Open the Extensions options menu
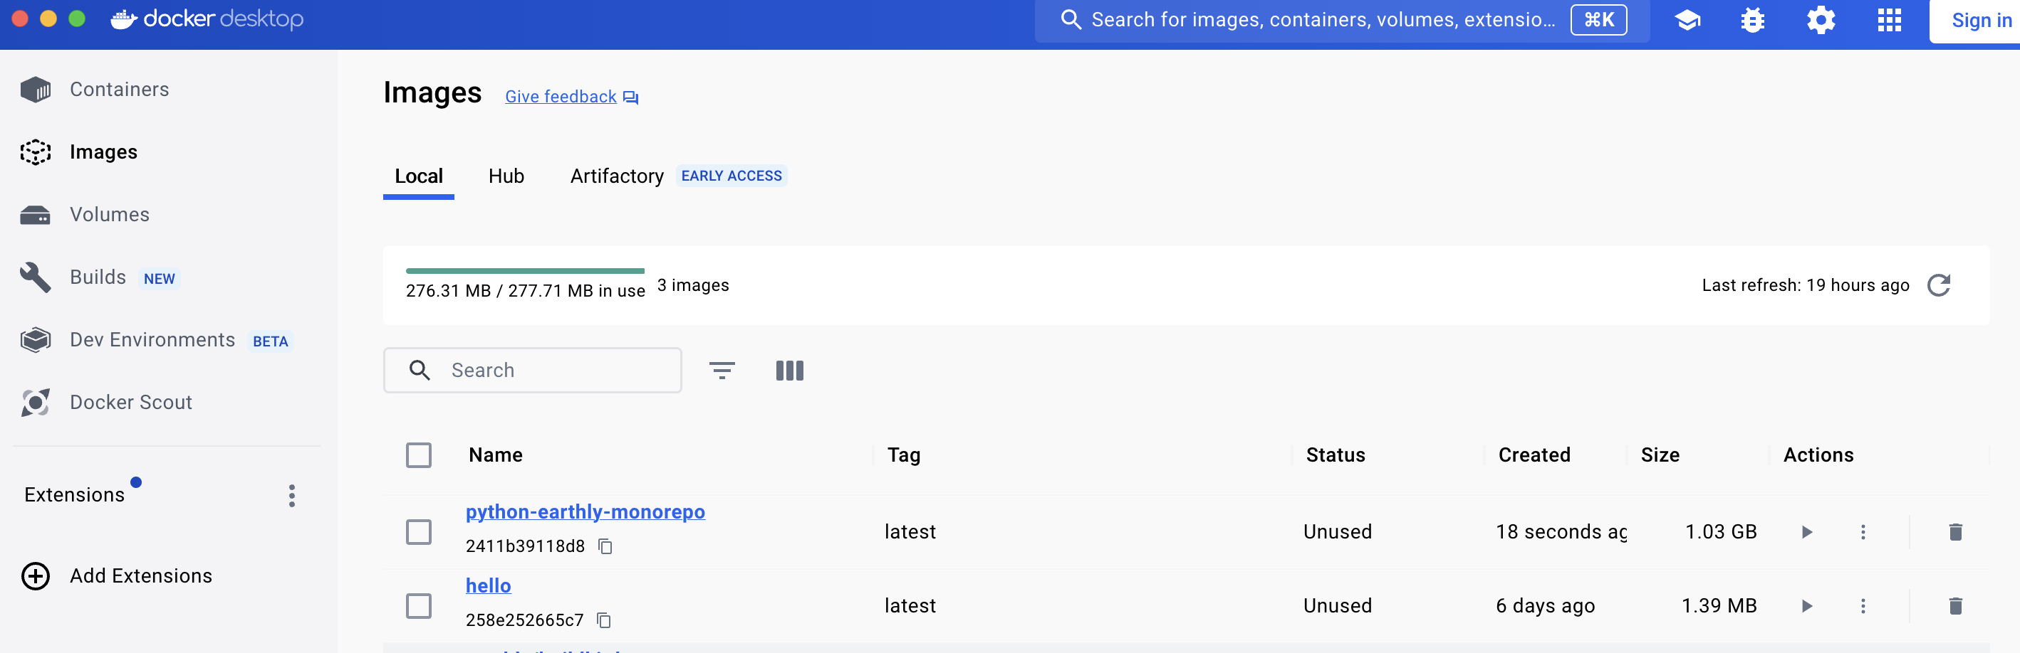This screenshot has height=653, width=2020. coord(292,495)
